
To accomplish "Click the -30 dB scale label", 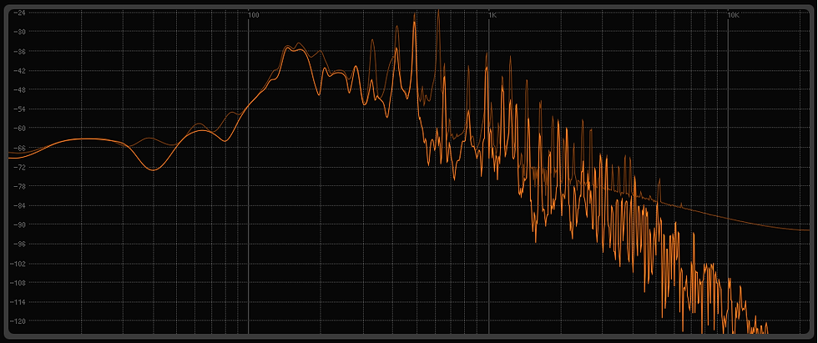I will pyautogui.click(x=21, y=32).
